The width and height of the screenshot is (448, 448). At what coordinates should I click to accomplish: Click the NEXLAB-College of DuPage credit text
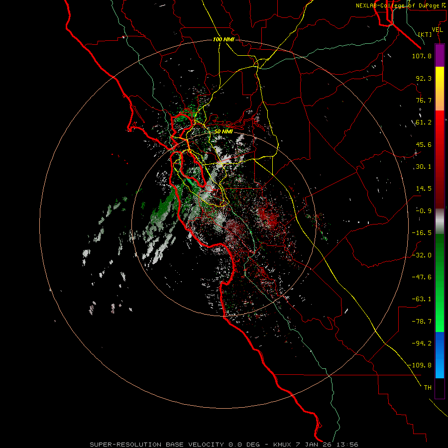pos(401,5)
